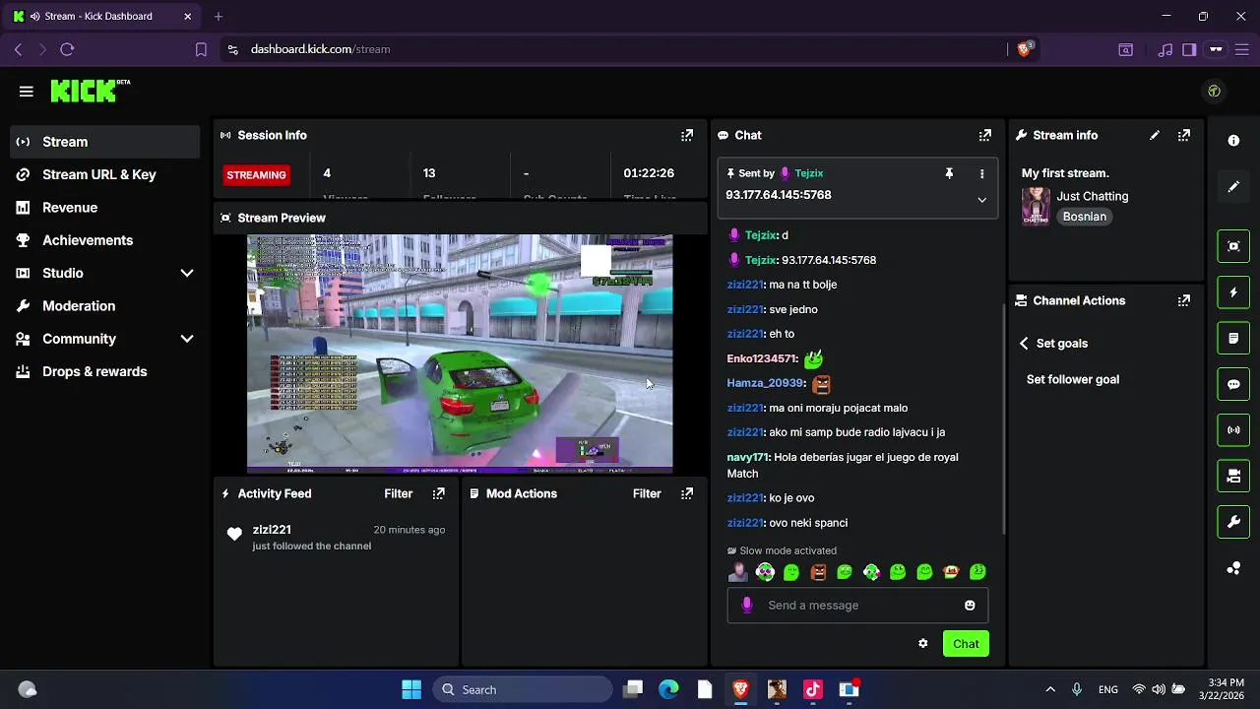Open the Revenue page
1260x709 pixels.
[105, 208]
